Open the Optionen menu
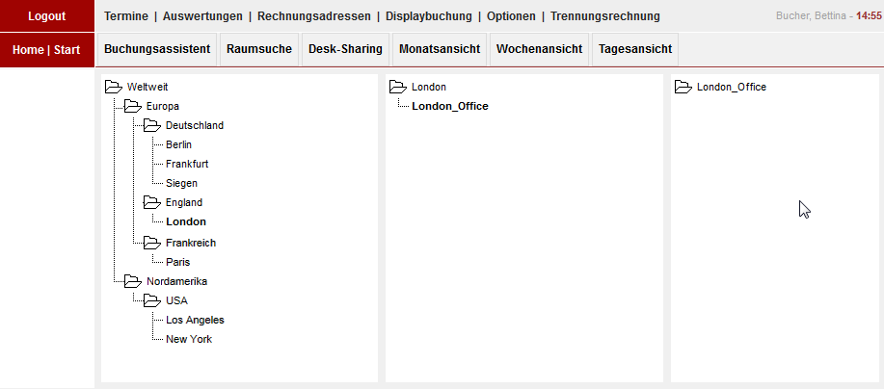Viewport: 884px width, 389px height. [x=511, y=16]
